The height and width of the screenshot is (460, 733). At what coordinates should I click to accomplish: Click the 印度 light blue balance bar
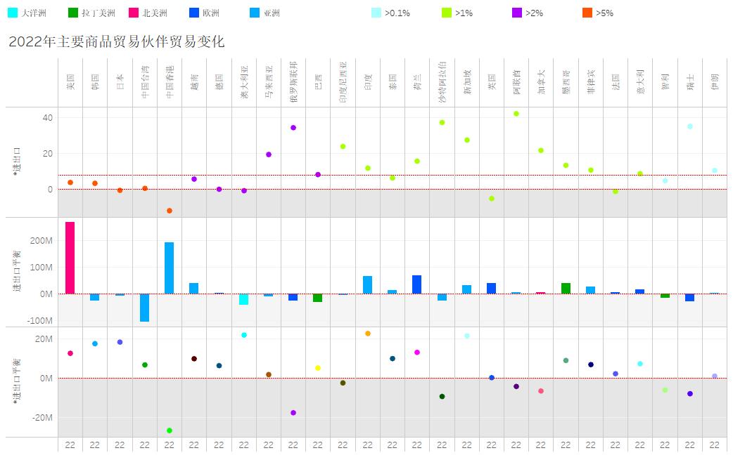point(367,285)
